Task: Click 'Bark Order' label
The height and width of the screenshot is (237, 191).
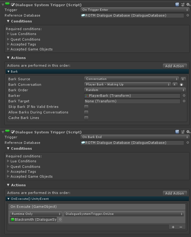Action: point(18,90)
